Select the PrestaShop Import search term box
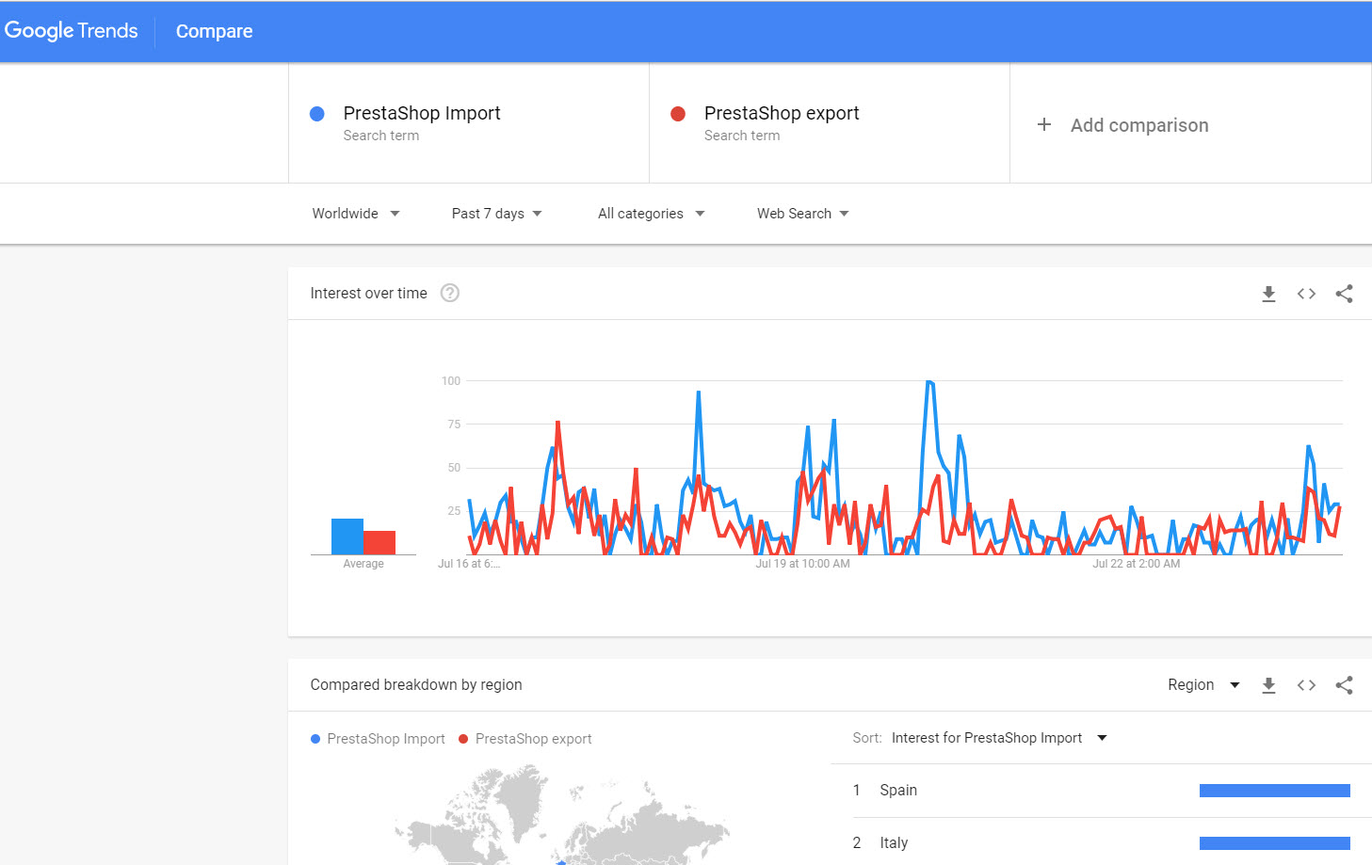1372x865 pixels. coord(469,123)
